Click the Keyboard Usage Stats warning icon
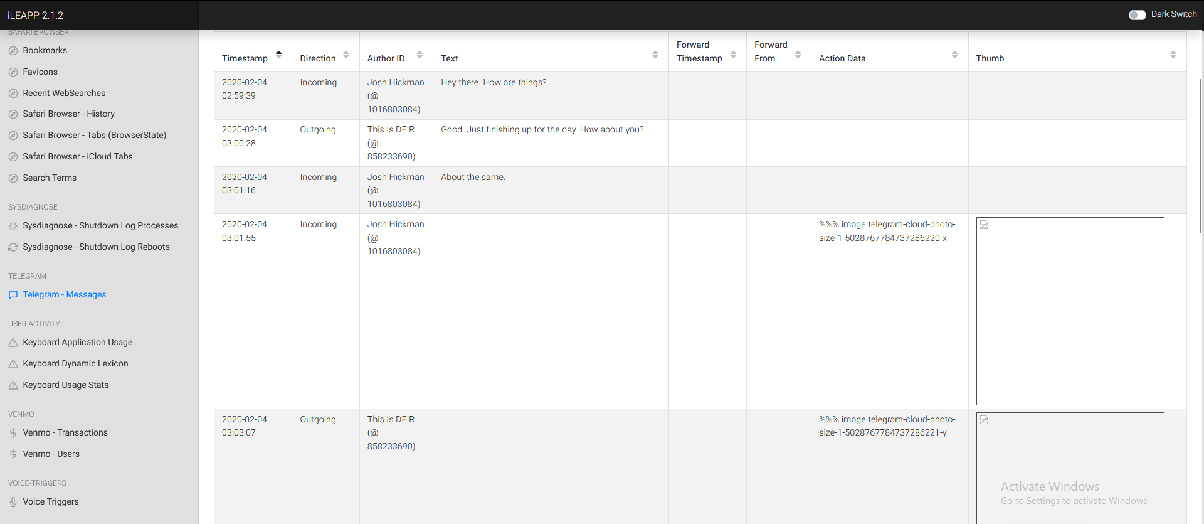This screenshot has height=524, width=1204. [13, 385]
